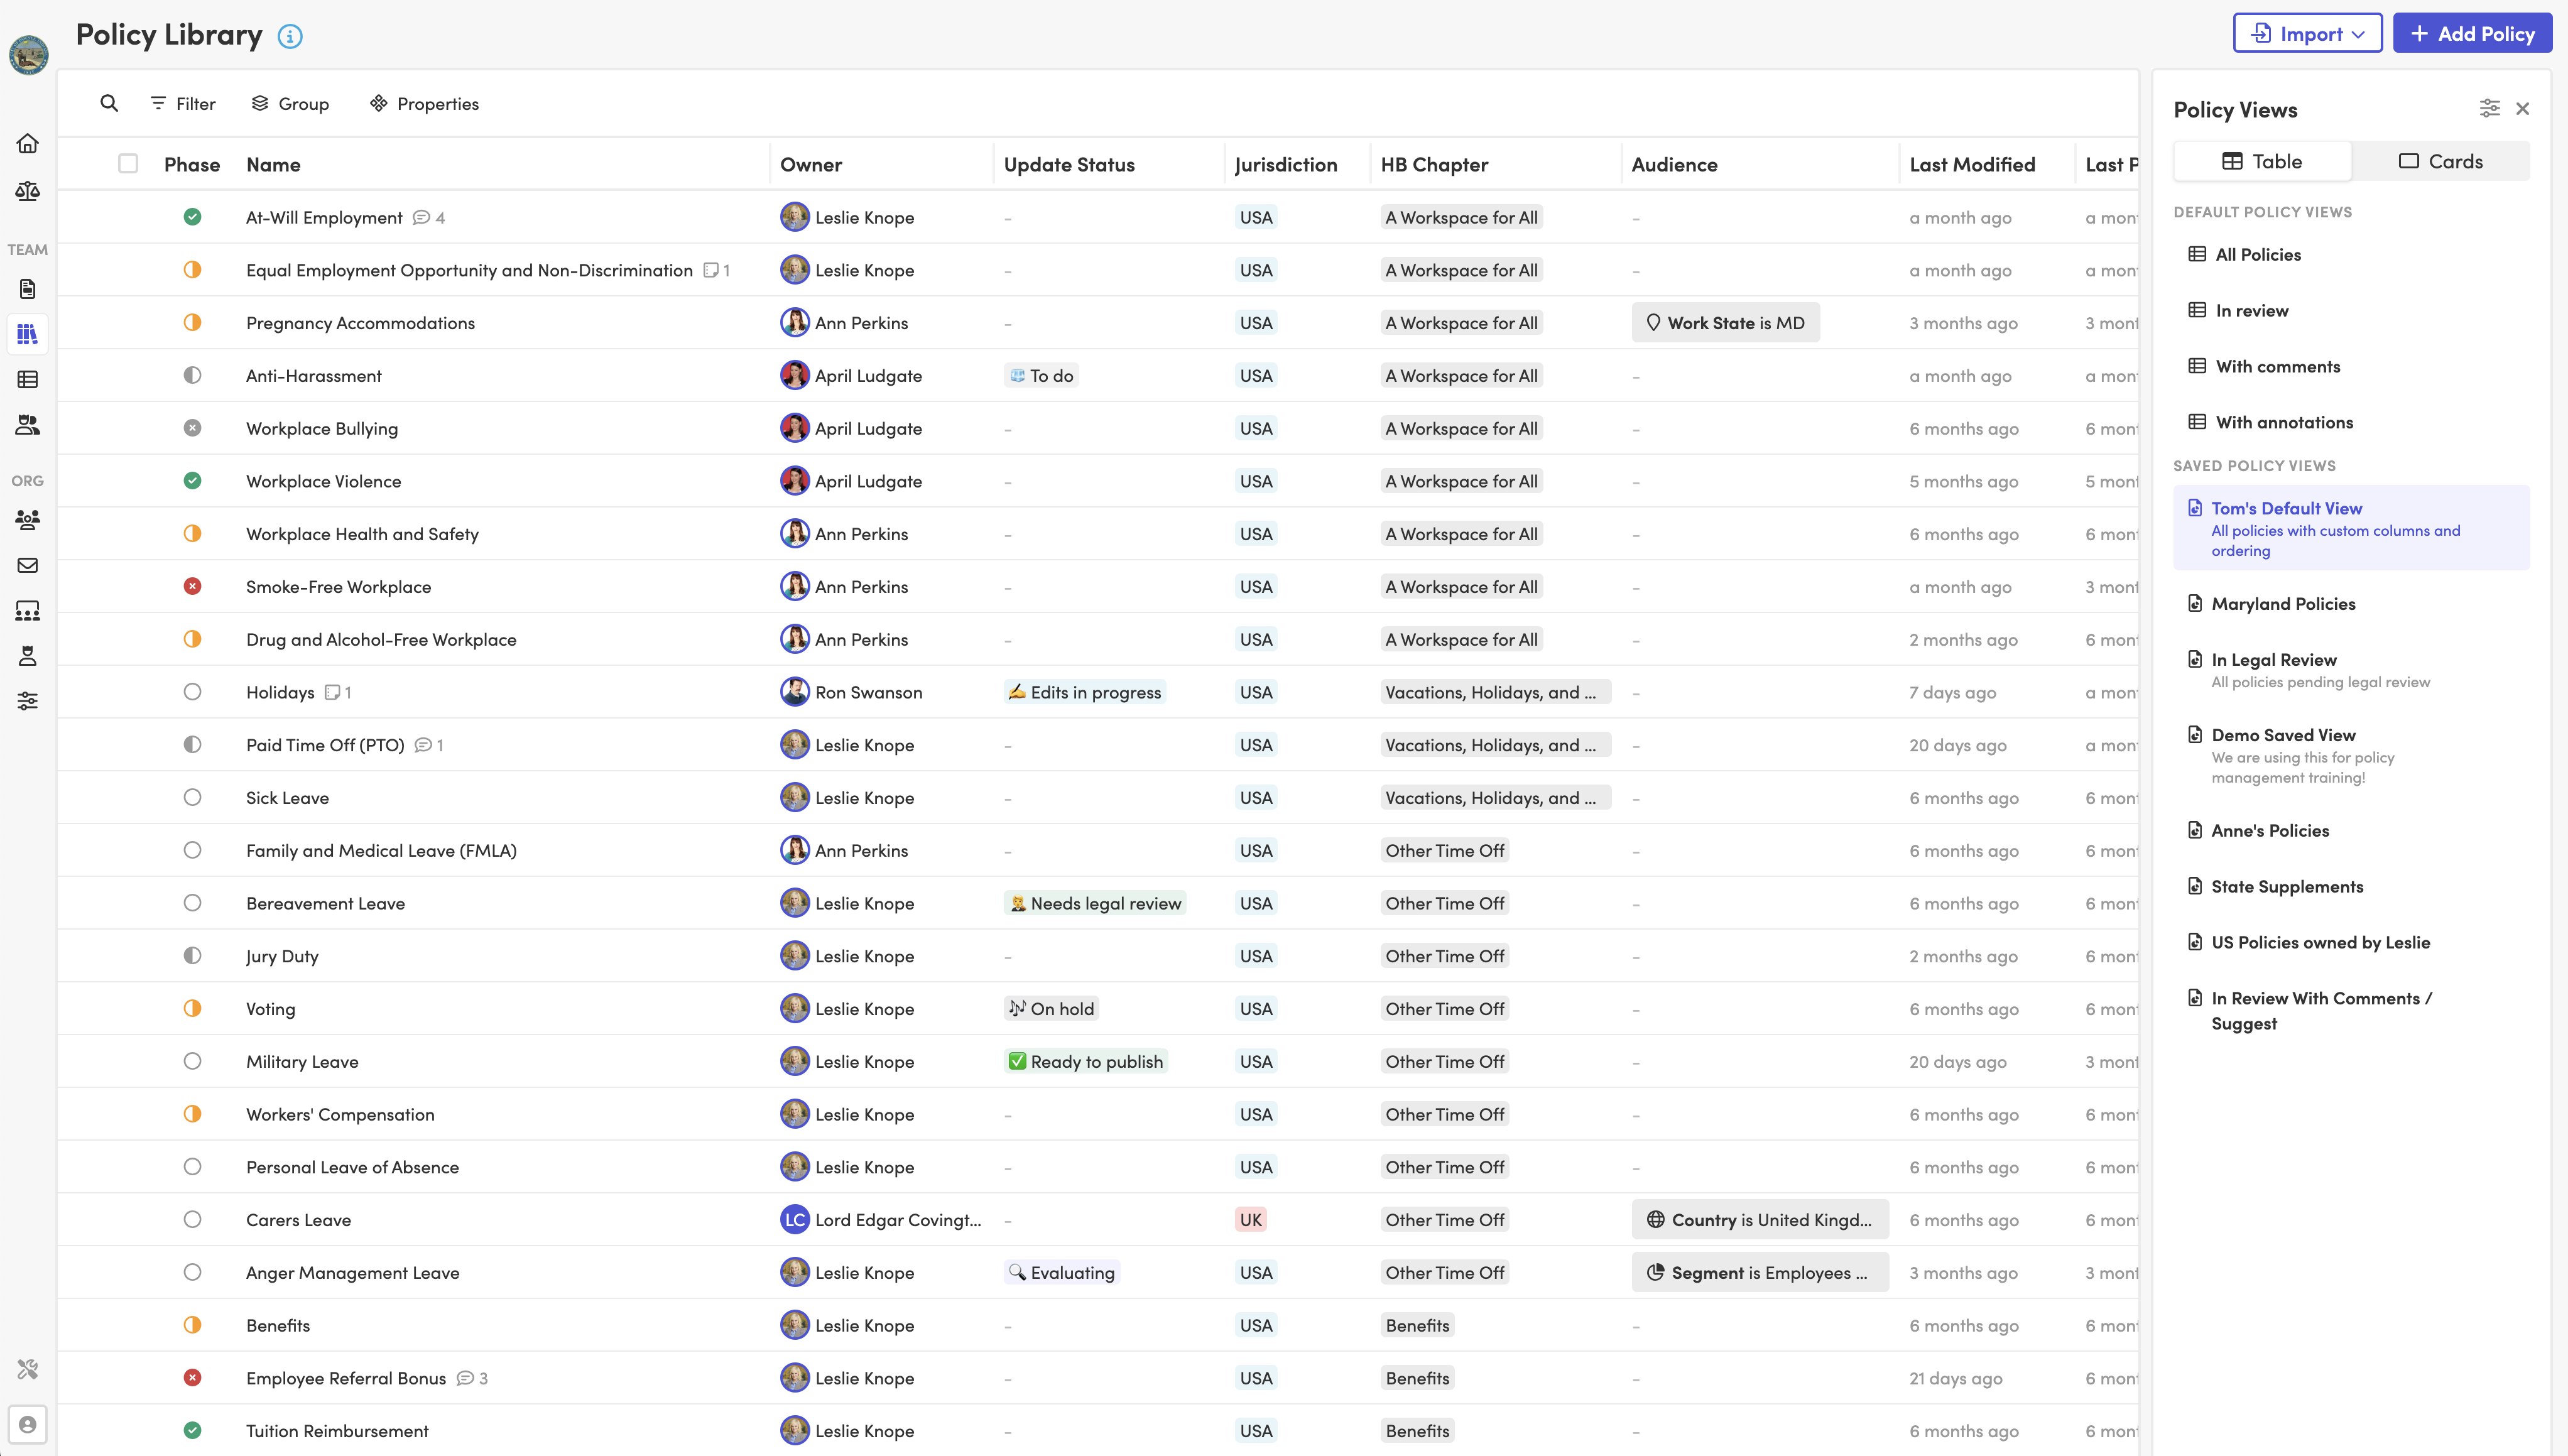Open the envelope icon in left sidebar
Image resolution: width=2568 pixels, height=1456 pixels.
pyautogui.click(x=28, y=566)
